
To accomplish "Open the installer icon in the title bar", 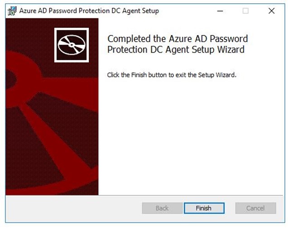I will coord(12,11).
